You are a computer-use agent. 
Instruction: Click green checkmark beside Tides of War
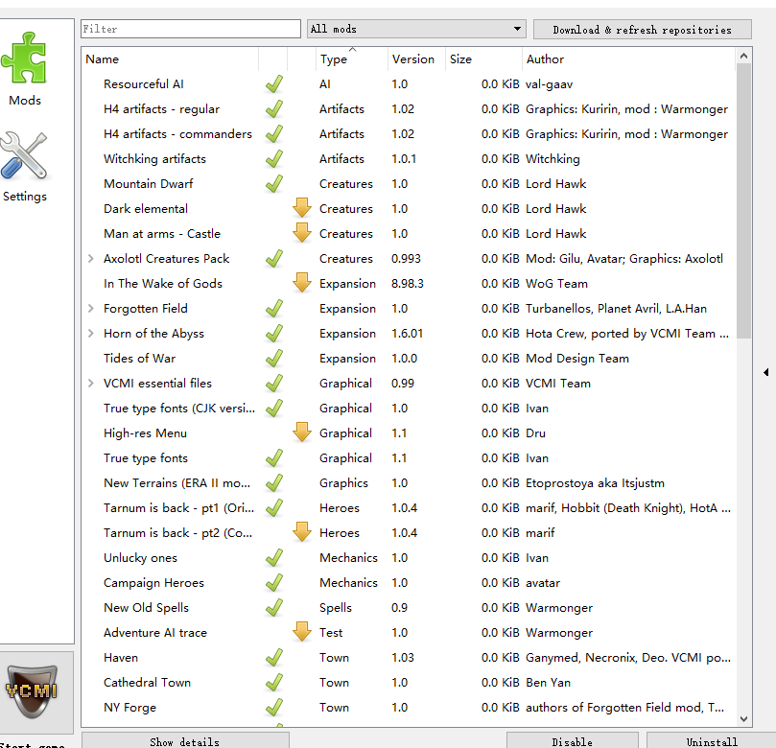(x=274, y=358)
